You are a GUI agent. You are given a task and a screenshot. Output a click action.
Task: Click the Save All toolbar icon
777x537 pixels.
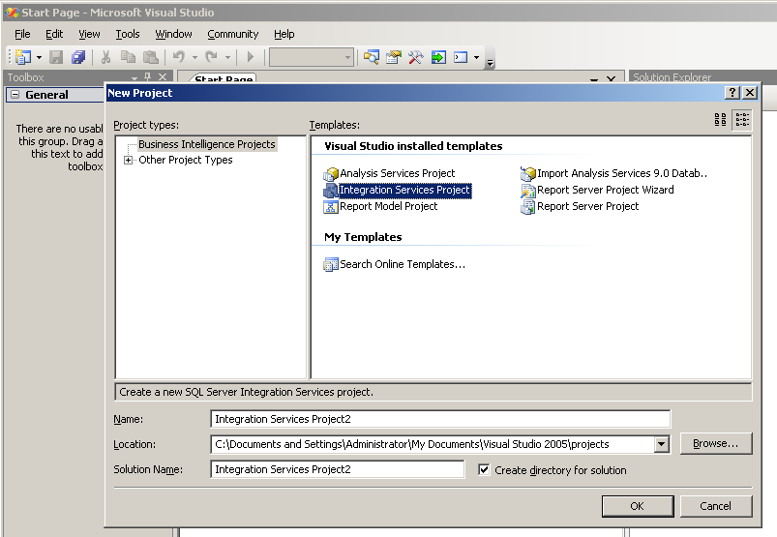coord(78,57)
